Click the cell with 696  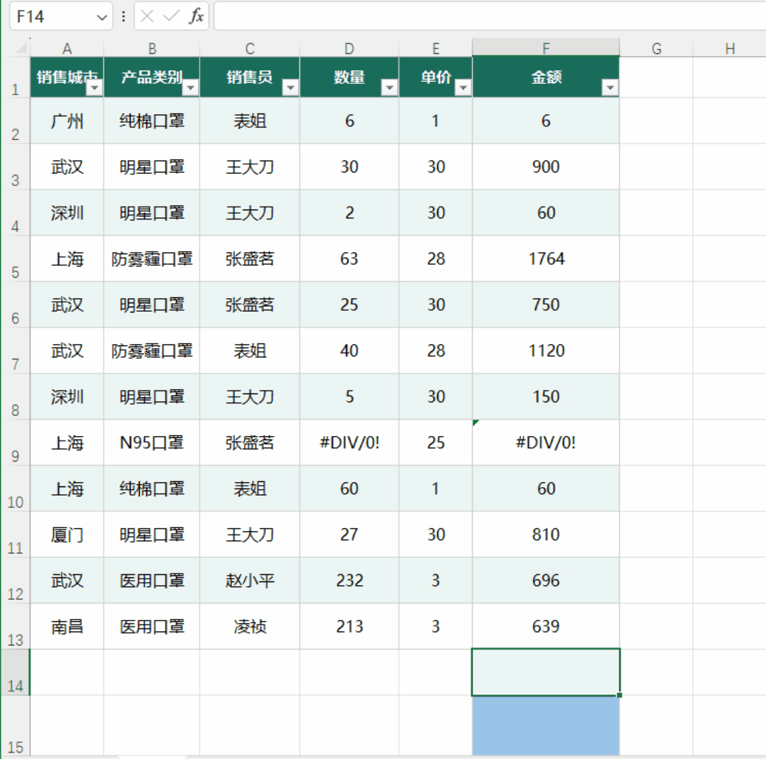point(546,580)
